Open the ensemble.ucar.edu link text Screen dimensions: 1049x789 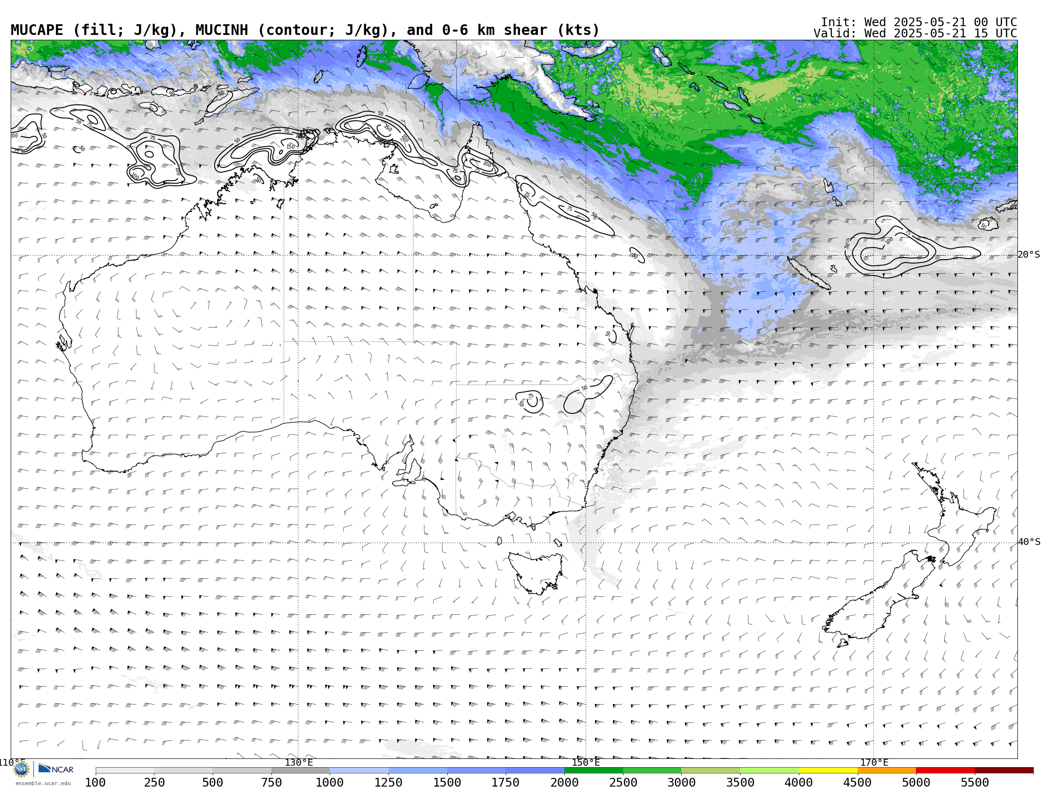point(43,783)
